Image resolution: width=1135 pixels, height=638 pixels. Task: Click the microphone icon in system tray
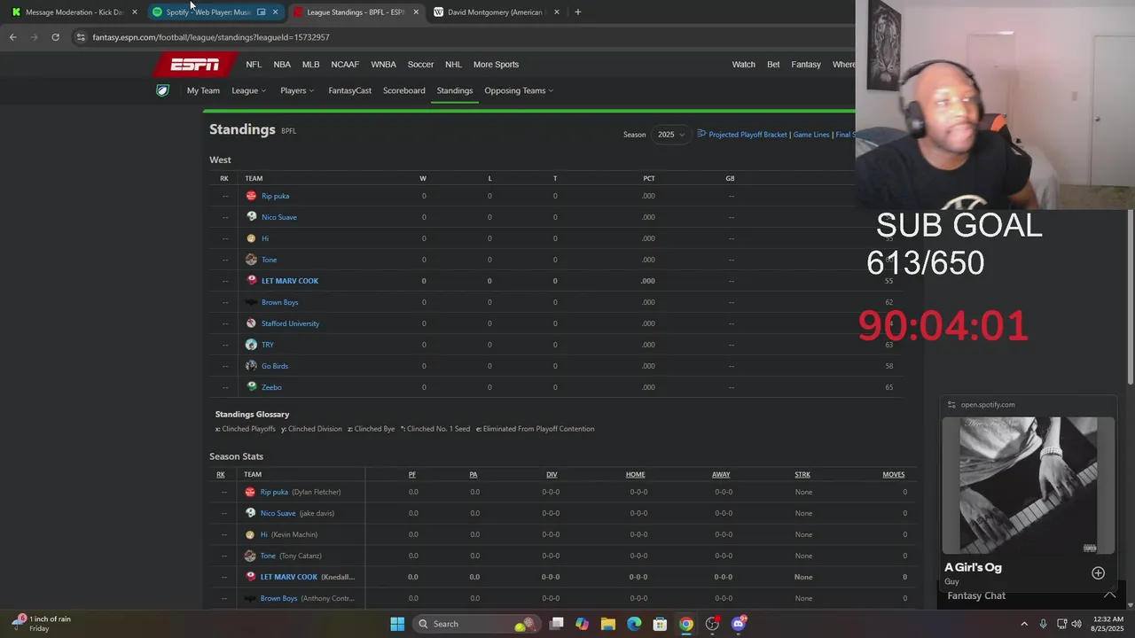click(x=1043, y=624)
